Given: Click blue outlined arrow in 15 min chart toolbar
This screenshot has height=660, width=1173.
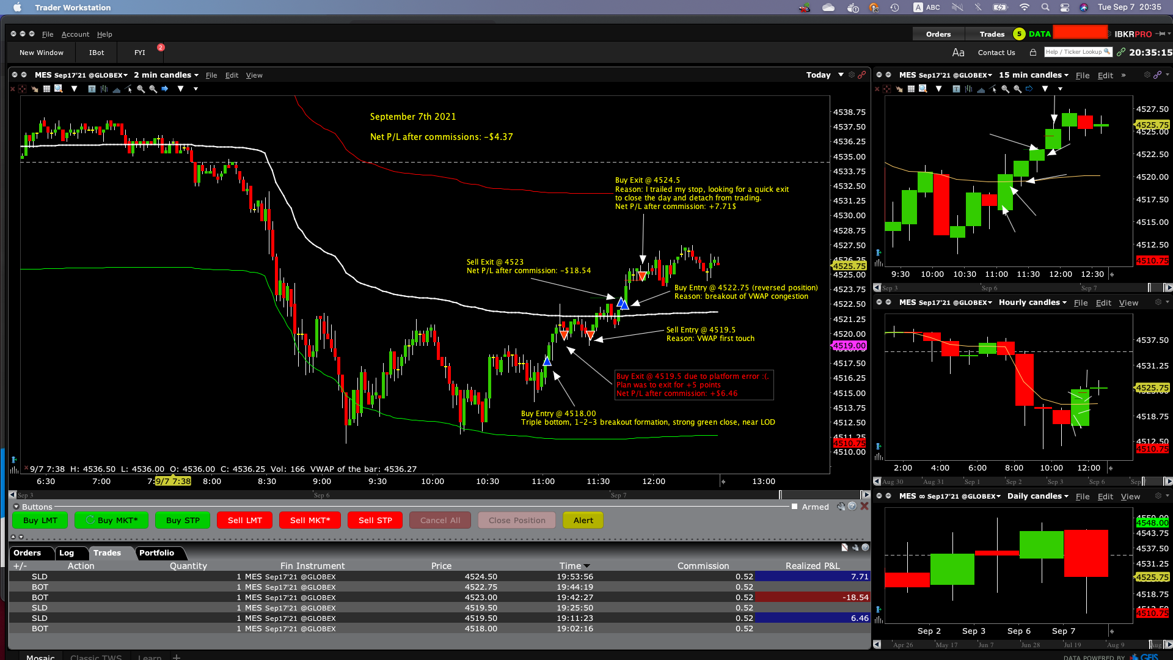Looking at the screenshot, I should (x=1029, y=89).
